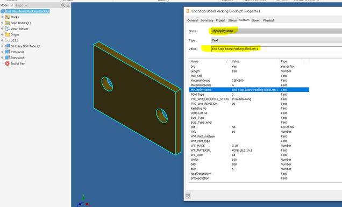
Task: Expand the Oil Entry DOF Tube.ipt node
Action: pos(2,46)
